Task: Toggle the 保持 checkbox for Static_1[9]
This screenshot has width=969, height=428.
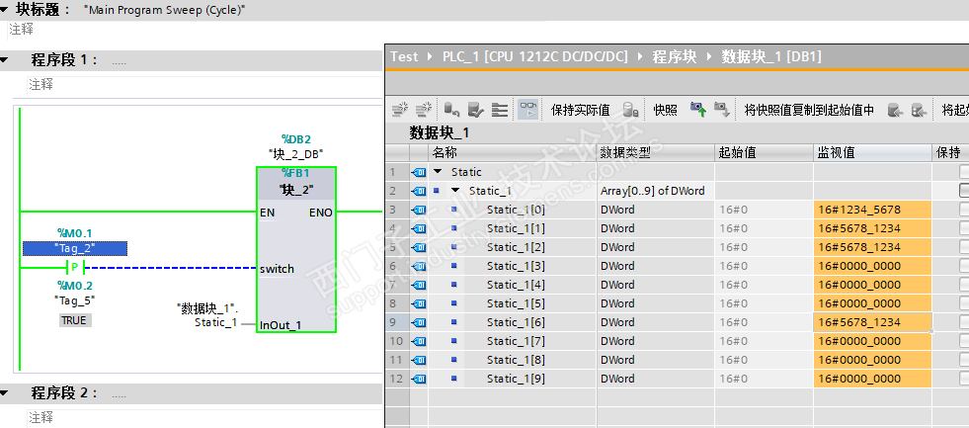Action: pyautogui.click(x=964, y=379)
